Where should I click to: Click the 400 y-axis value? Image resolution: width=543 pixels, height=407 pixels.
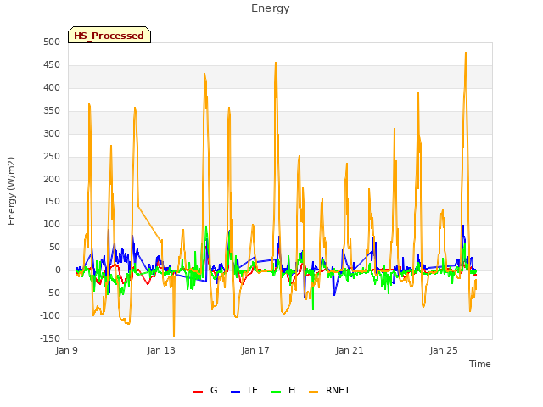(52, 87)
